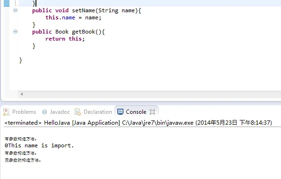
Task: Collapse the getBook method fold marker
Action: point(16,32)
